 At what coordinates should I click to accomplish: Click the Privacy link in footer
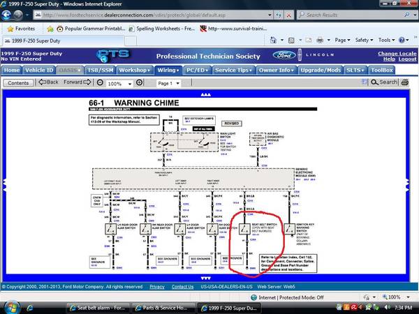click(157, 287)
